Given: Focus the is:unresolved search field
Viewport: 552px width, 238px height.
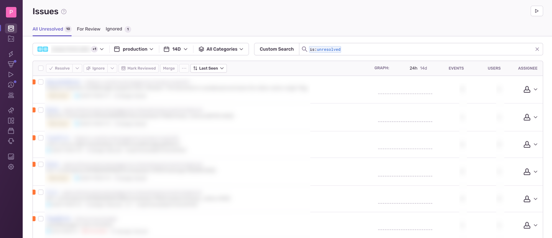Looking at the screenshot, I should coord(421,49).
